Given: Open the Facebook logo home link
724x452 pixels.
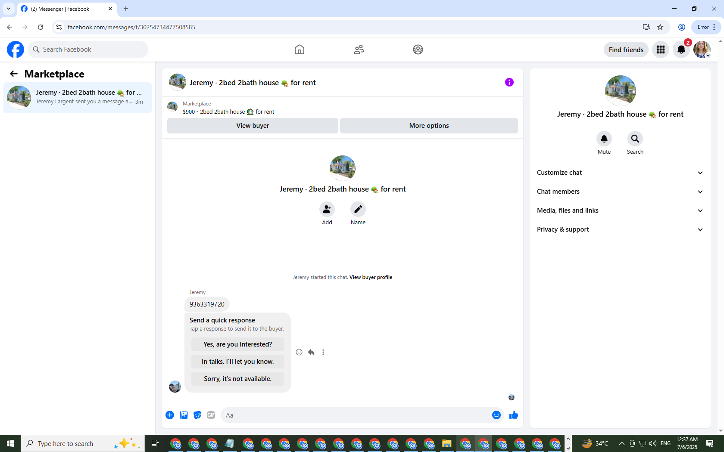Looking at the screenshot, I should point(16,50).
